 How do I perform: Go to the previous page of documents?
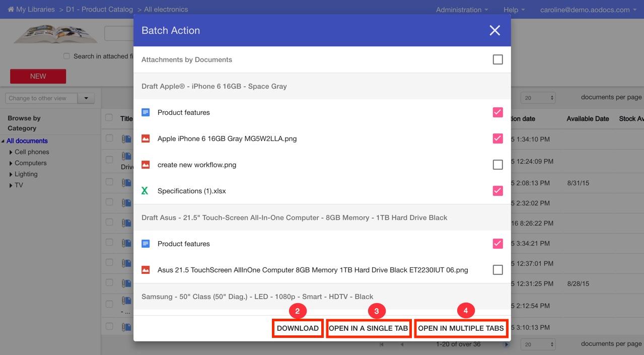(402, 344)
